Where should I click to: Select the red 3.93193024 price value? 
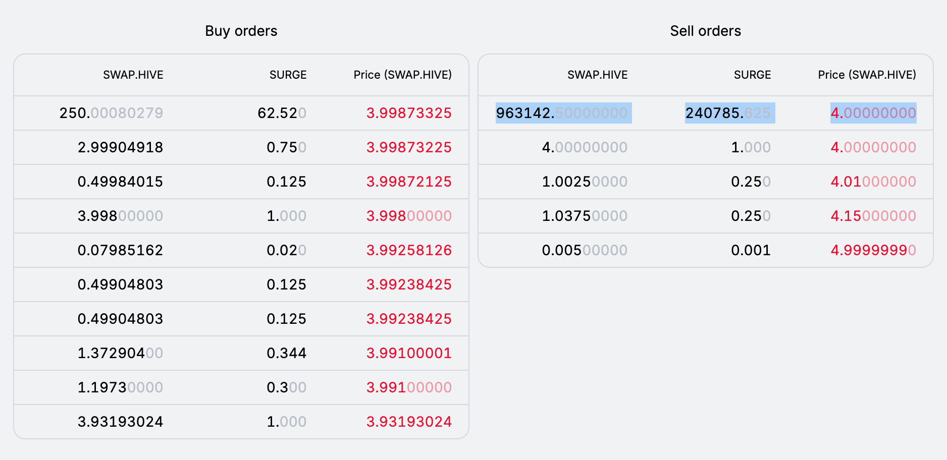[x=409, y=422]
